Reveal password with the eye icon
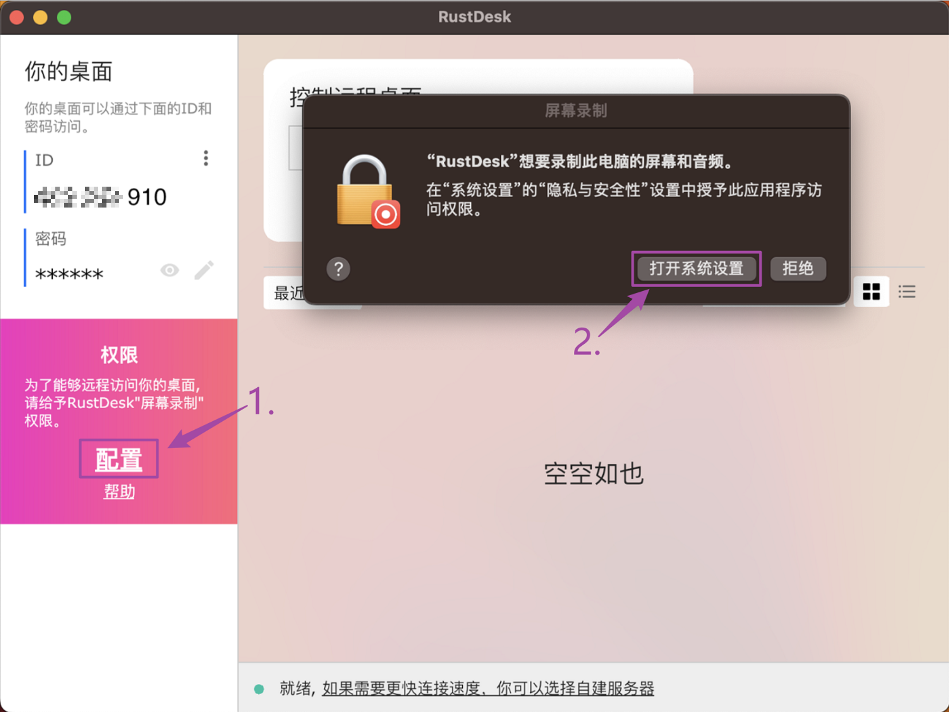This screenshot has width=949, height=712. click(170, 271)
